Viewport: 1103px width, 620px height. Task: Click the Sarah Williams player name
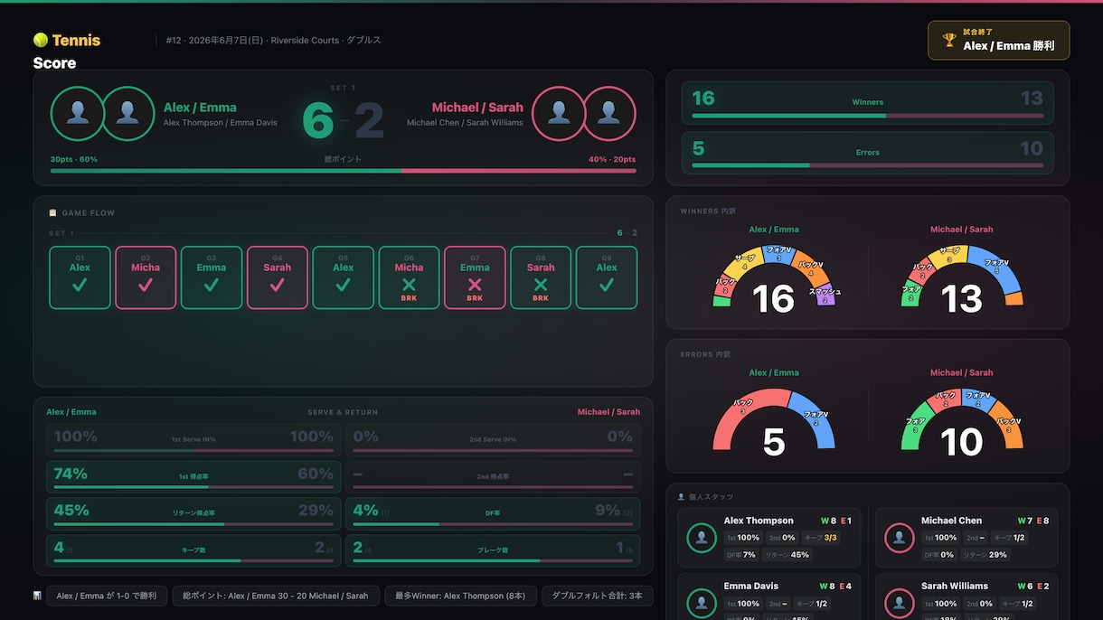tap(955, 586)
